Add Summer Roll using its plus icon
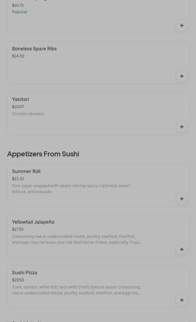 pos(182,199)
